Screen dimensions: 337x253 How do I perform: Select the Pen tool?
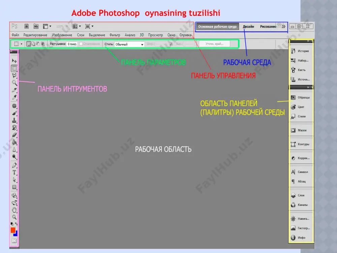(14, 165)
